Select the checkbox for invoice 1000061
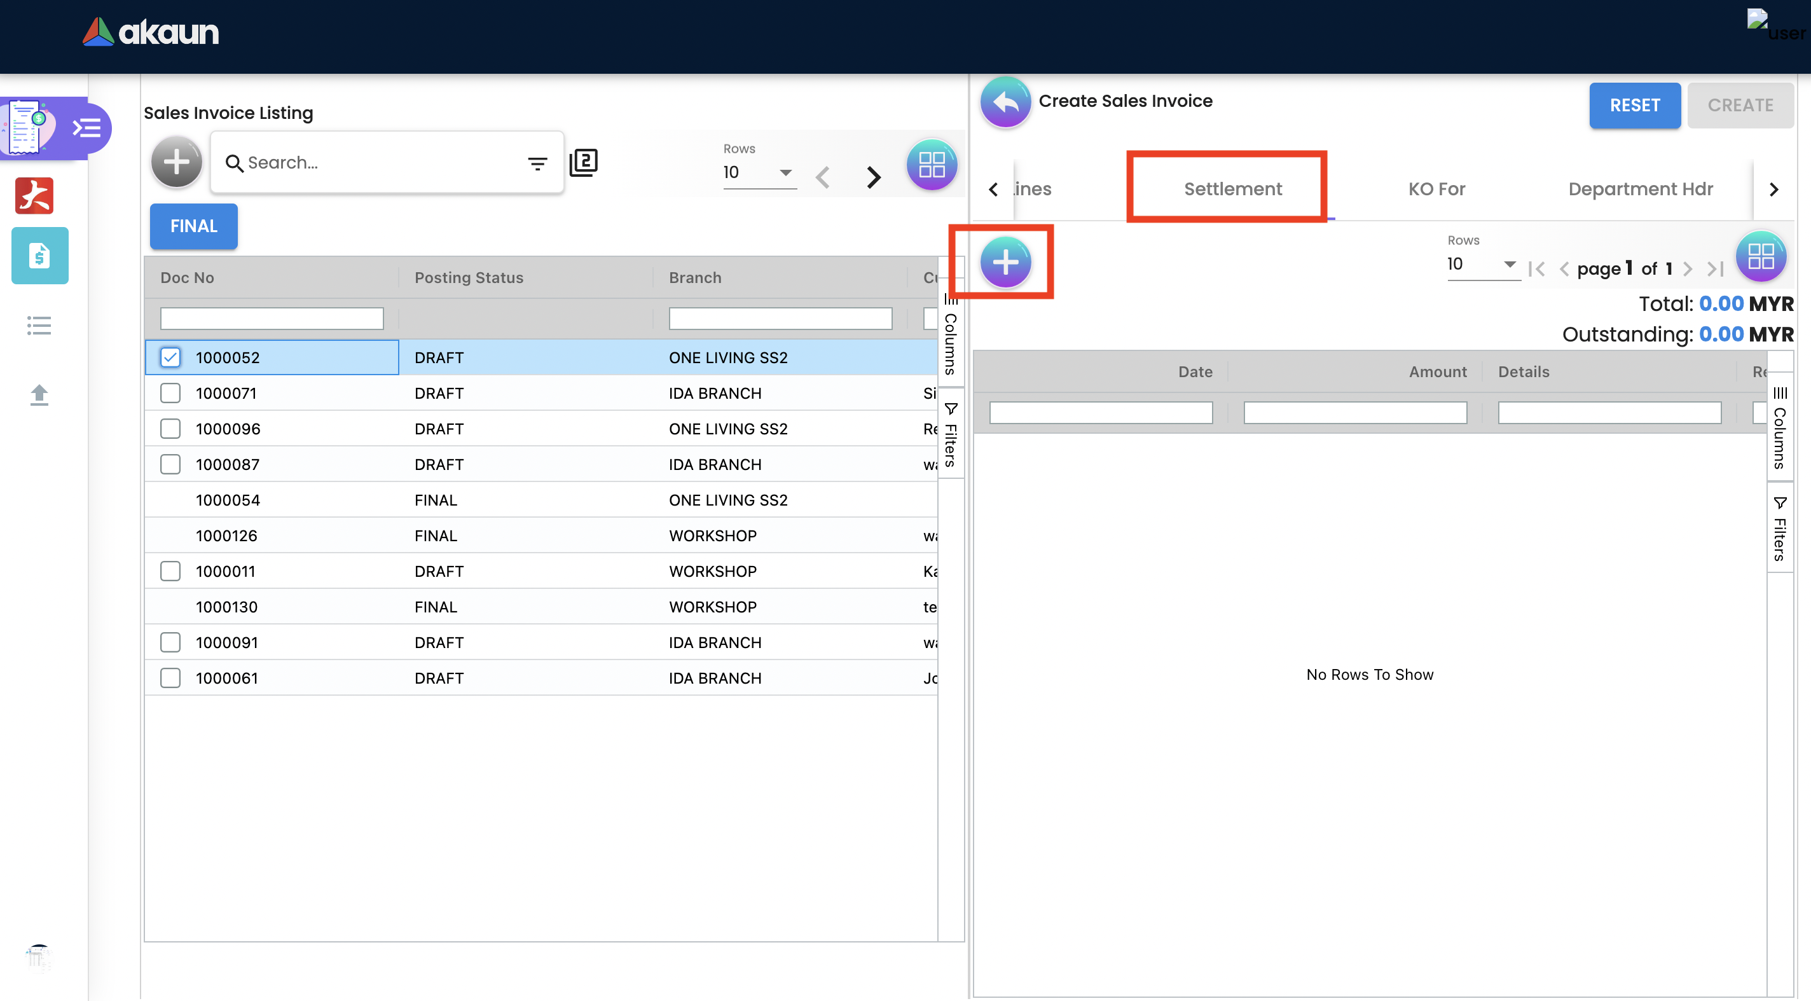The image size is (1811, 1001). 170,679
